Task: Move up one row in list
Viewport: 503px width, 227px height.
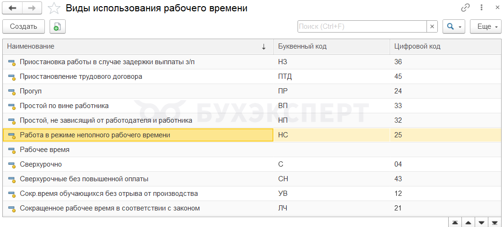Action: [469, 222]
